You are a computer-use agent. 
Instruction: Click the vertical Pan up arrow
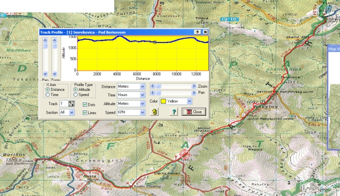coord(45,40)
